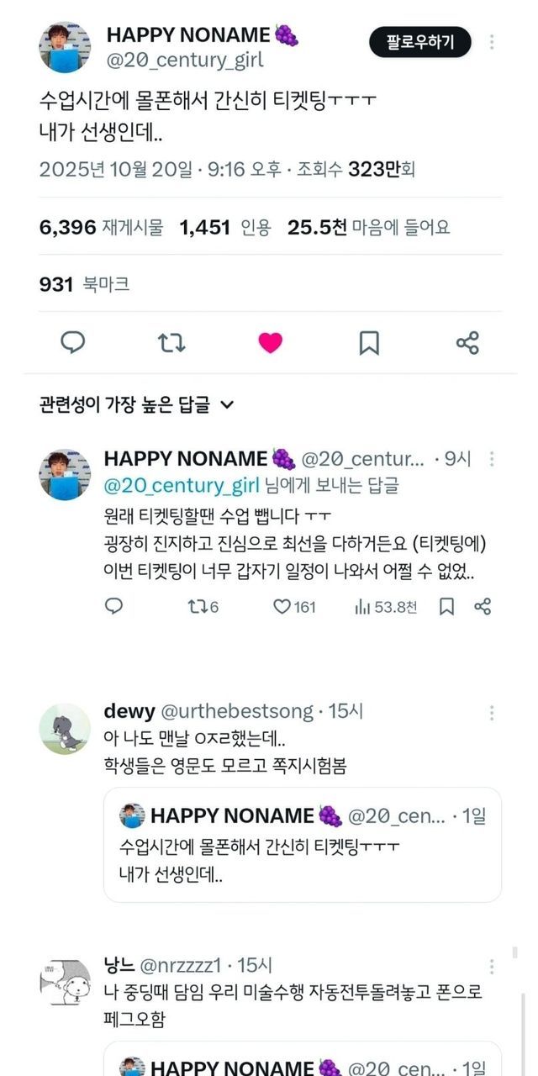View the 6,396 재게시물 reposts list
This screenshot has width=538, height=1076.
pyautogui.click(x=102, y=227)
